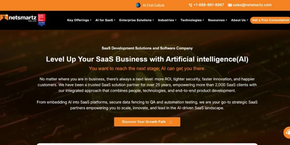Click the Great Place To Work badge
The width and height of the screenshot is (290, 145).
click(x=41, y=20)
